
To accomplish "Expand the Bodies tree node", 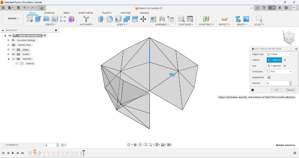I will pos(8,54).
